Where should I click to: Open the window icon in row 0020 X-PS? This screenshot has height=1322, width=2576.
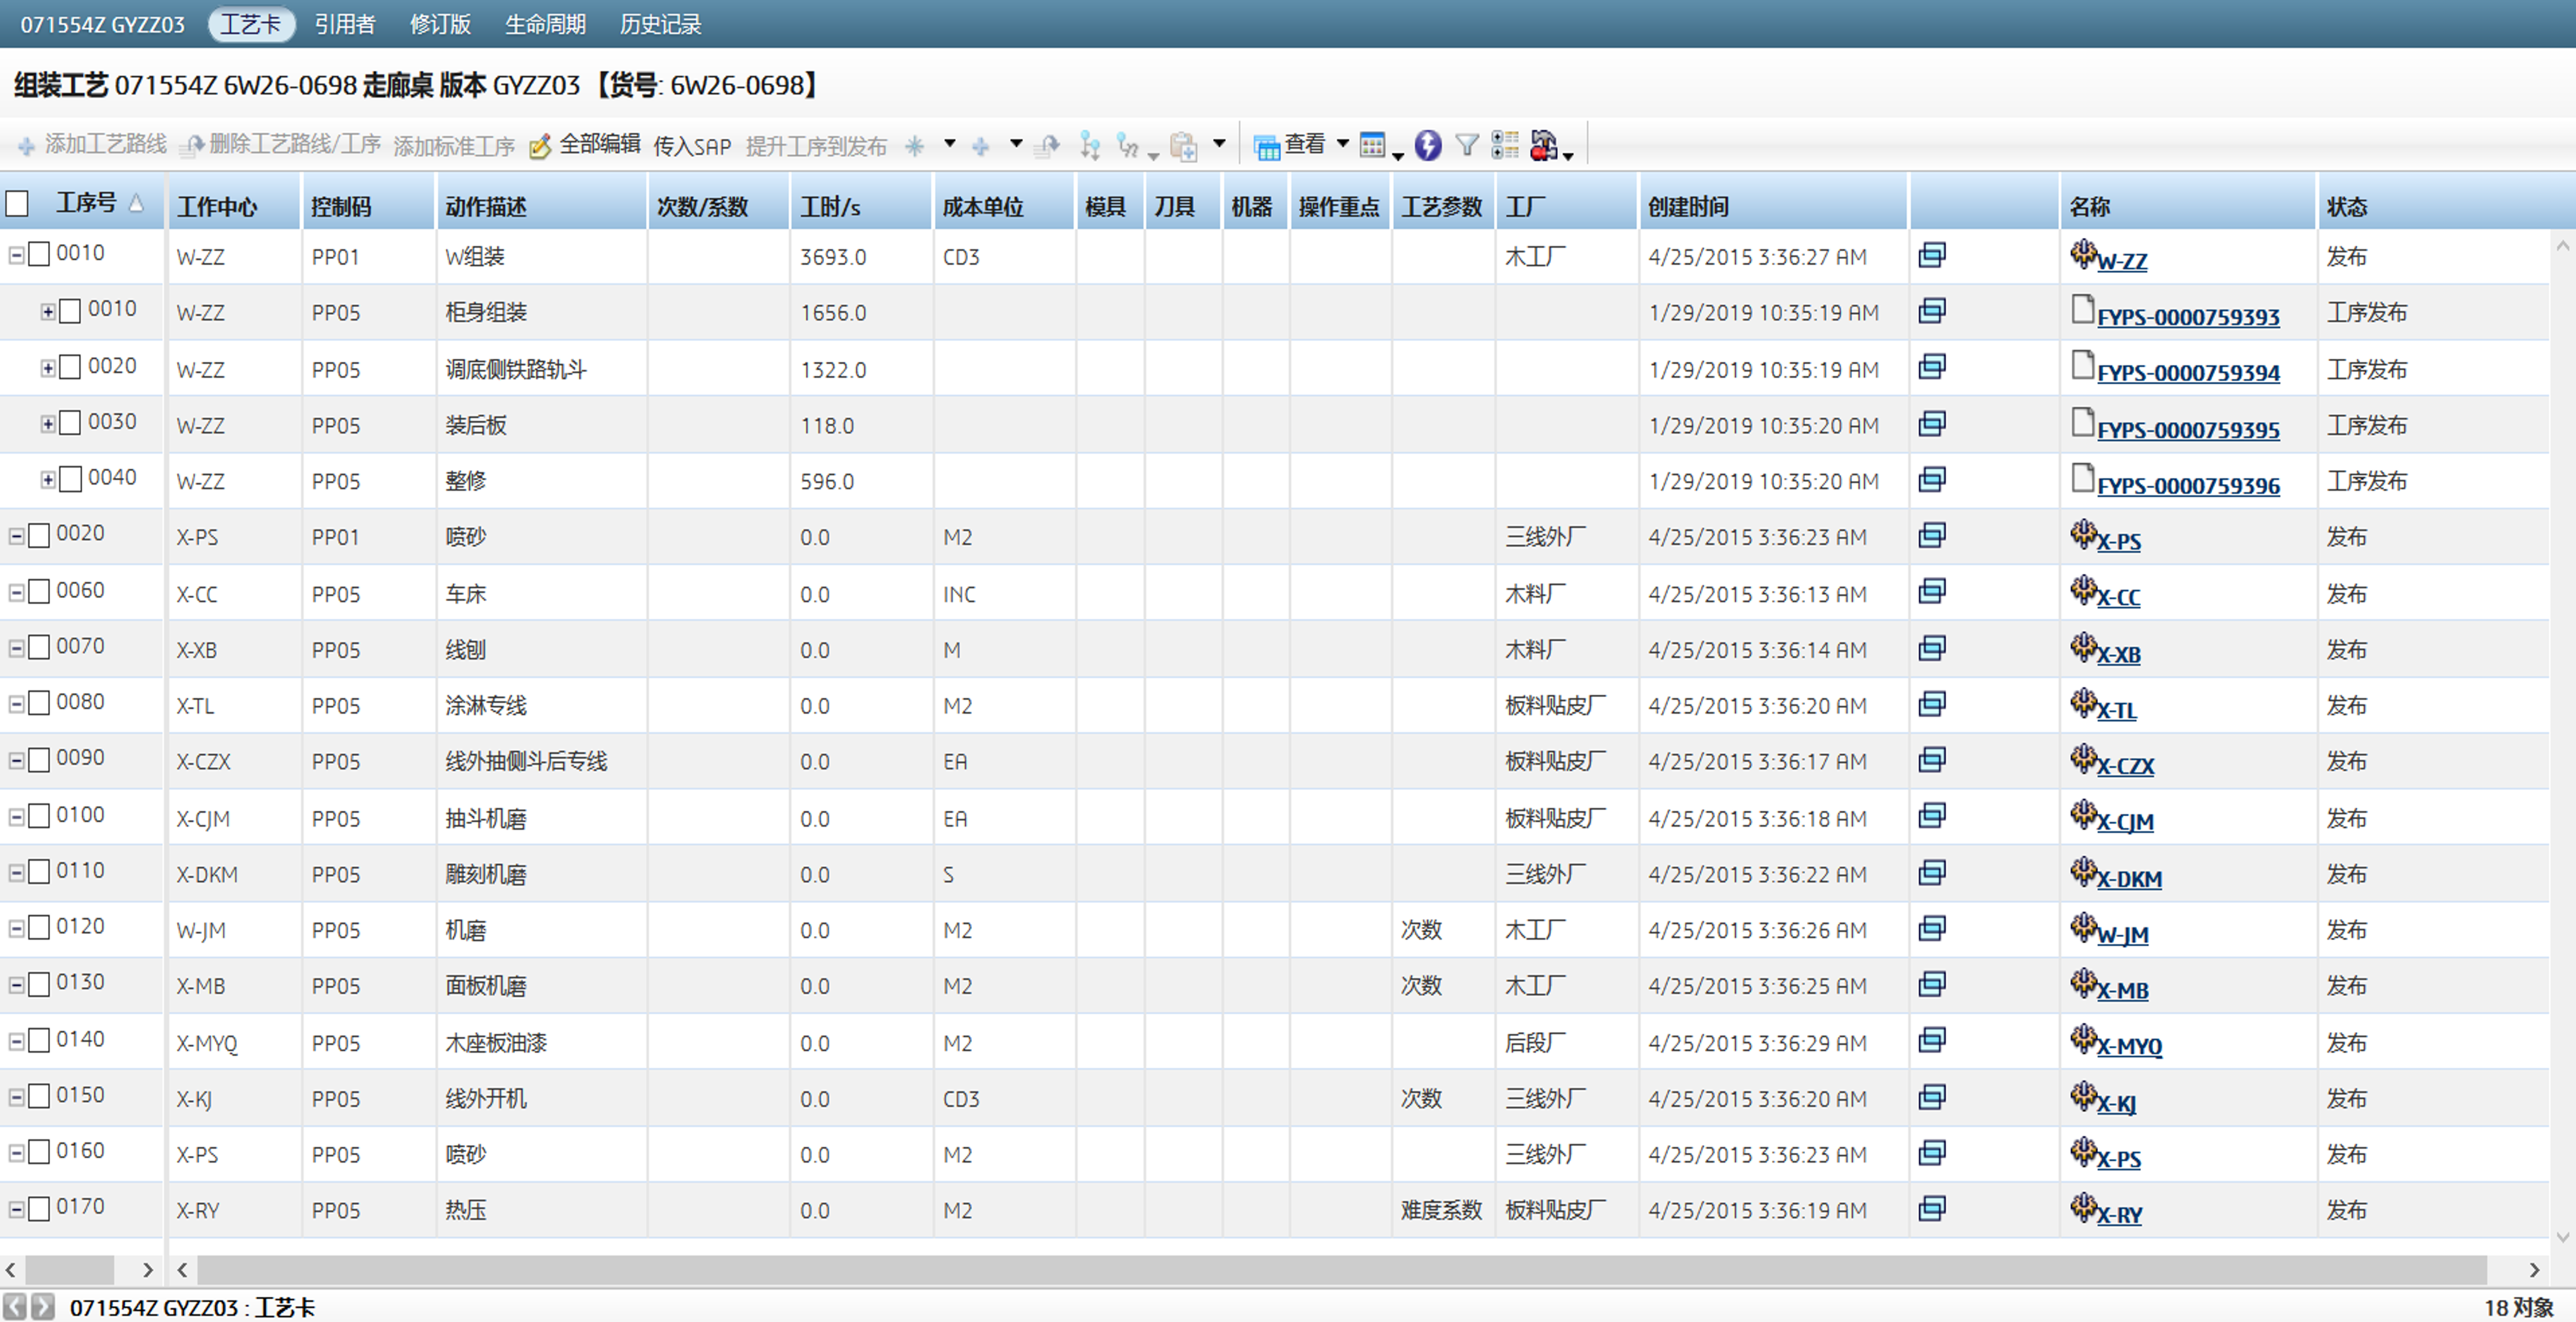[x=1931, y=536]
